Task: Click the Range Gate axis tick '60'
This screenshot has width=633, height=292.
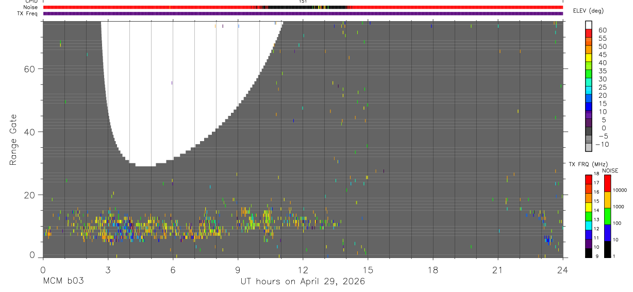Action: click(x=31, y=69)
